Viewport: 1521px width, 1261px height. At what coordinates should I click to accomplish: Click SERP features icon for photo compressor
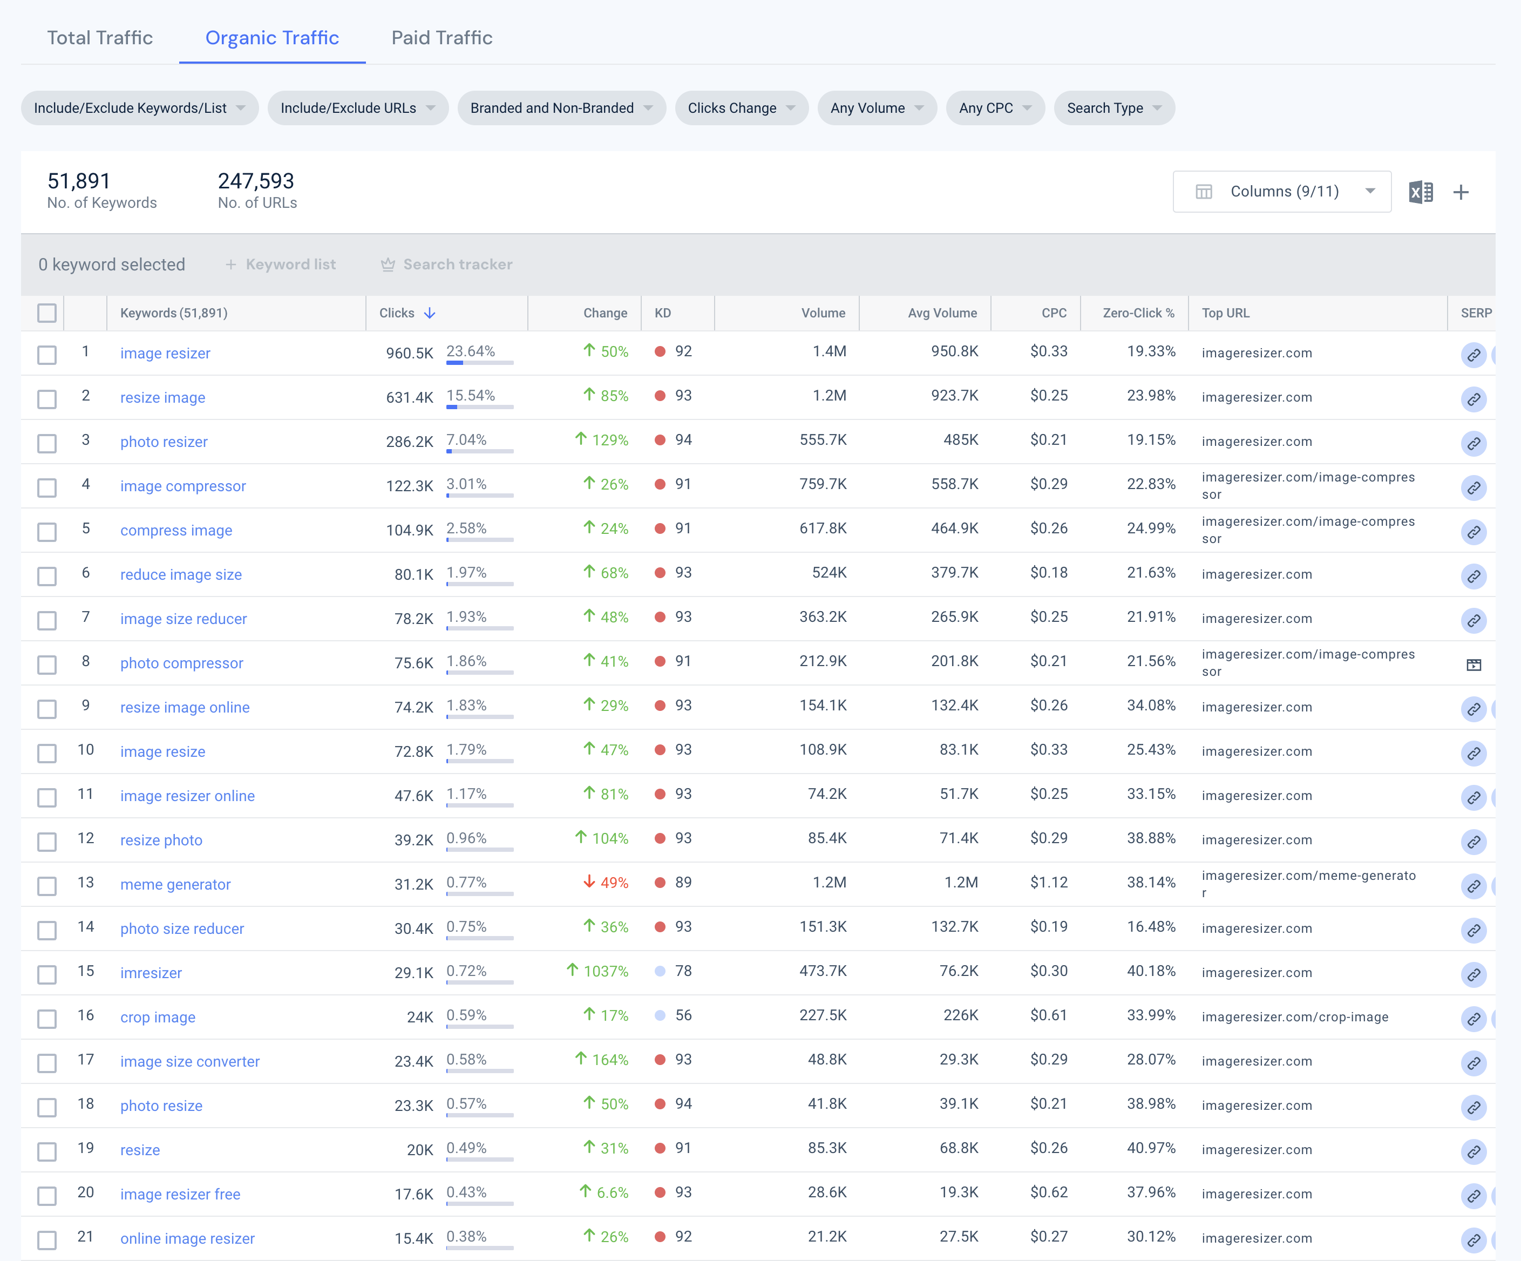[1473, 665]
